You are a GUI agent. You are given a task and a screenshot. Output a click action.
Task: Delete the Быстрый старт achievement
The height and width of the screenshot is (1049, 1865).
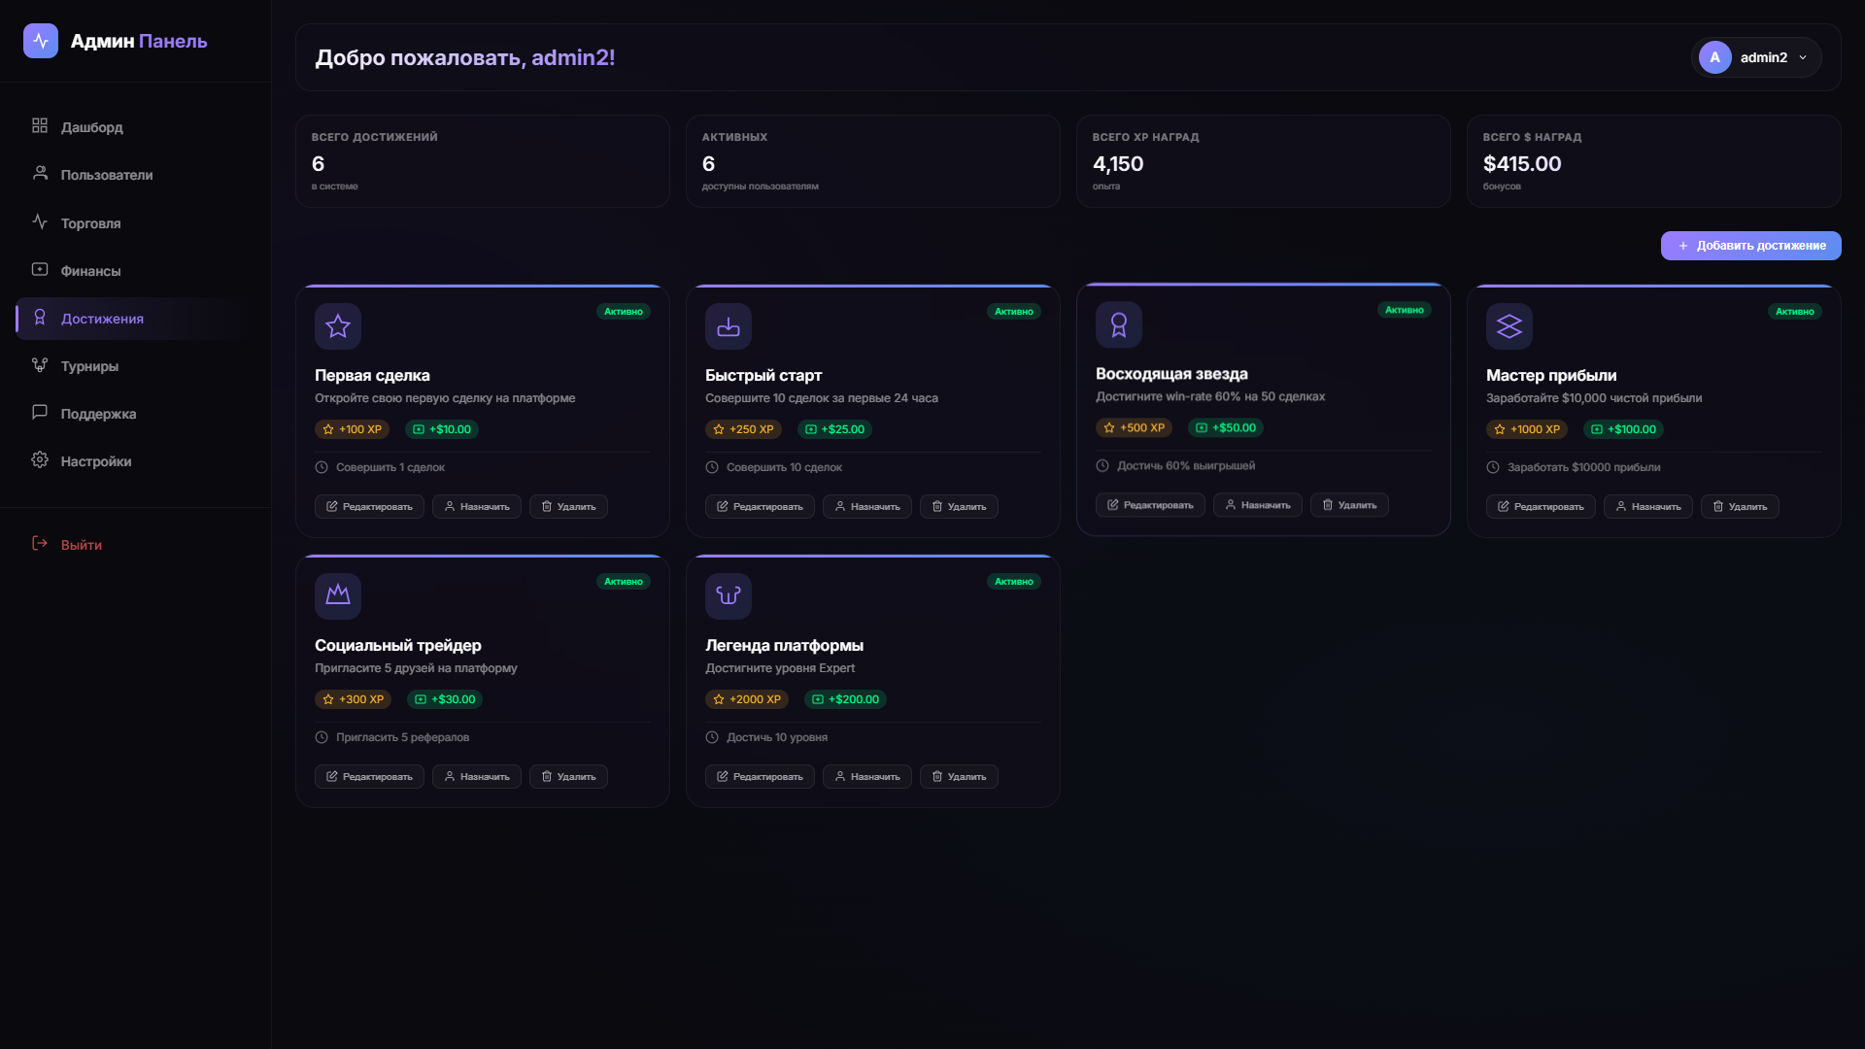tap(959, 507)
